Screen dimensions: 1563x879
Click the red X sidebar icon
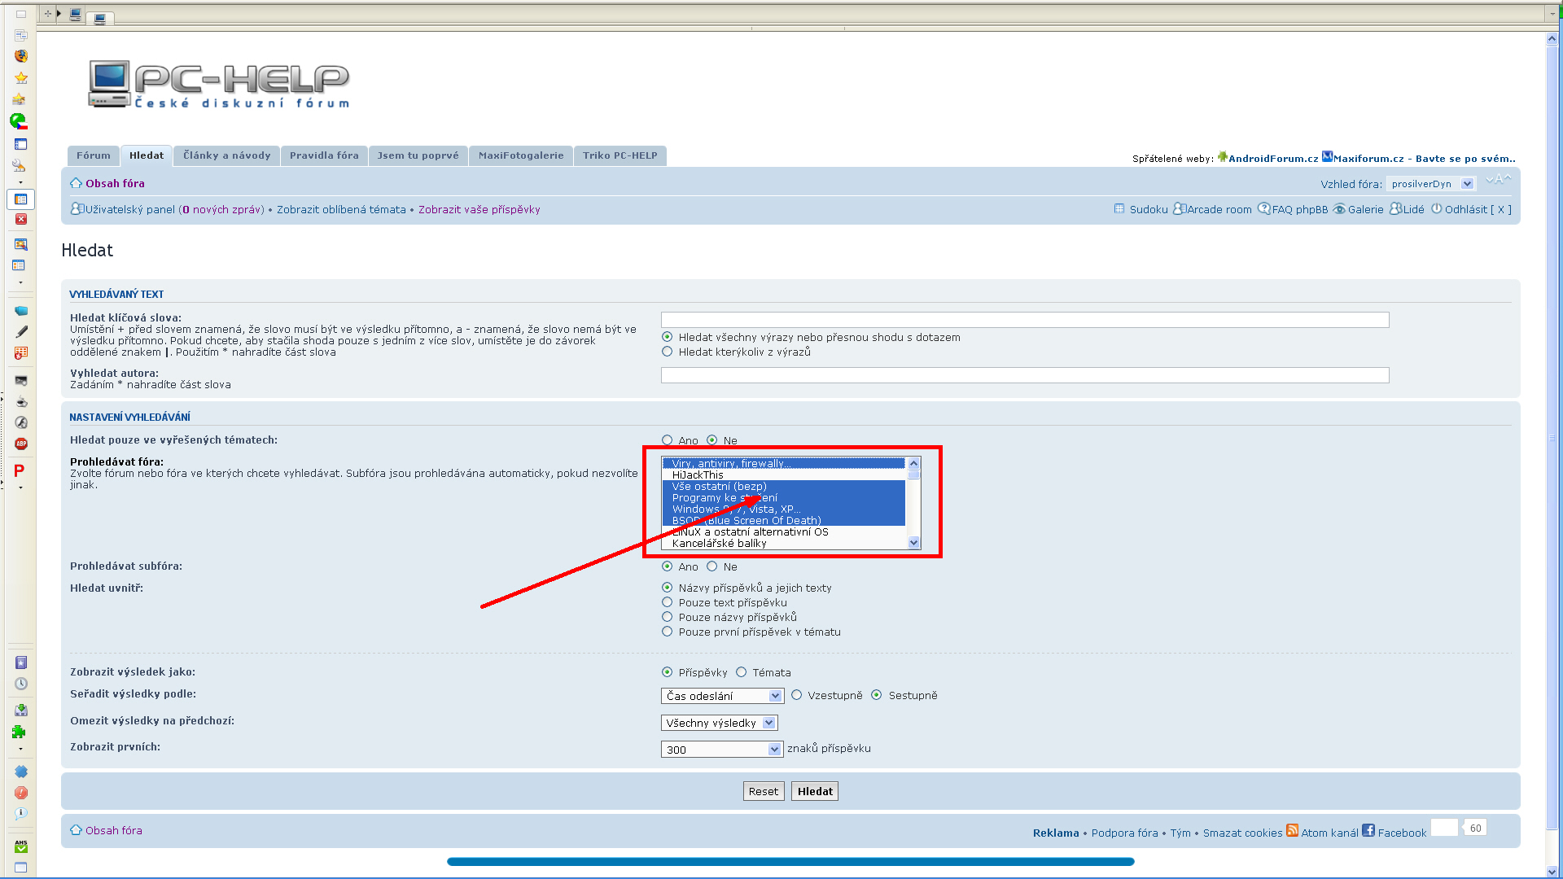(21, 219)
